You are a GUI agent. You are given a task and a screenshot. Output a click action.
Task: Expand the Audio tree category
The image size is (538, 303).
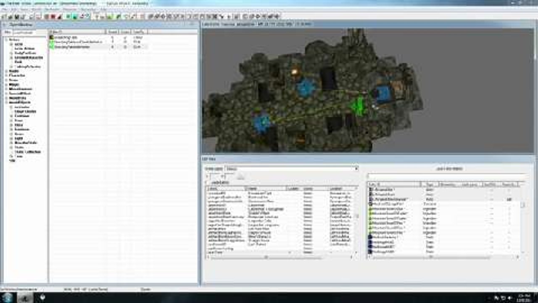point(7,71)
